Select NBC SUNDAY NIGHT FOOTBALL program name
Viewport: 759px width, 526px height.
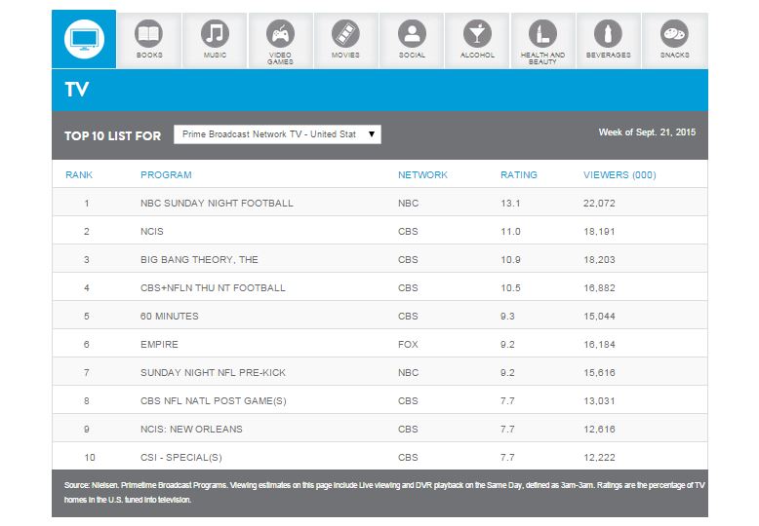click(217, 203)
